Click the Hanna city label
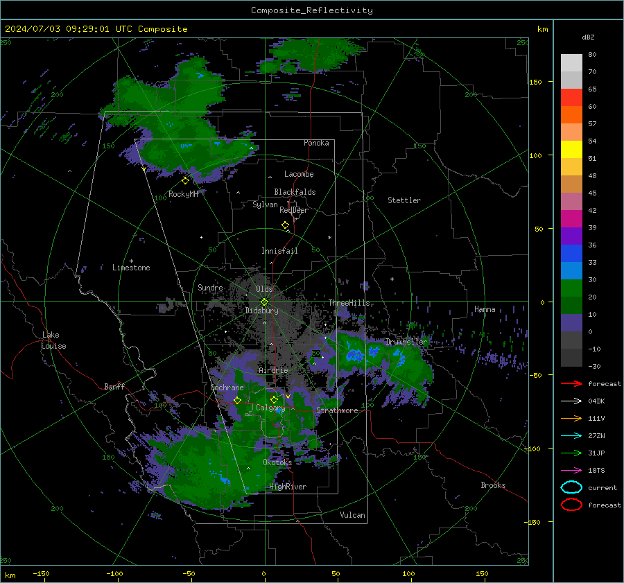Image resolution: width=624 pixels, height=583 pixels. pyautogui.click(x=485, y=309)
